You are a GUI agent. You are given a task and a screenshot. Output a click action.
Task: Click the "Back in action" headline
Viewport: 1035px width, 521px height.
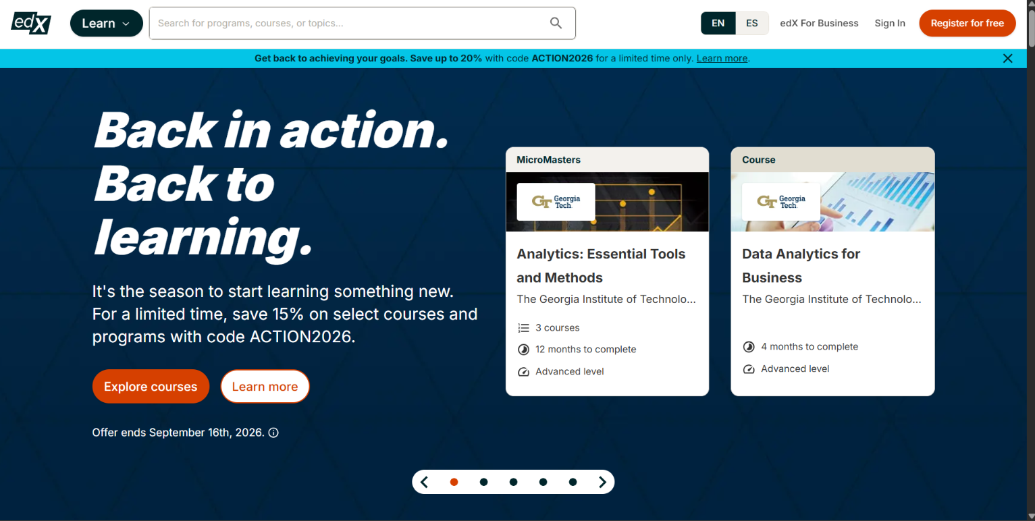(x=271, y=130)
